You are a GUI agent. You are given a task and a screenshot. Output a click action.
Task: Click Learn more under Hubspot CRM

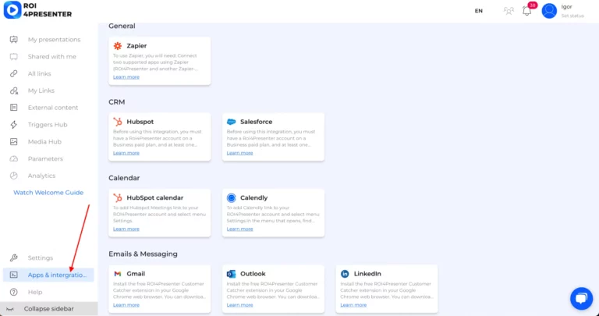(x=126, y=153)
